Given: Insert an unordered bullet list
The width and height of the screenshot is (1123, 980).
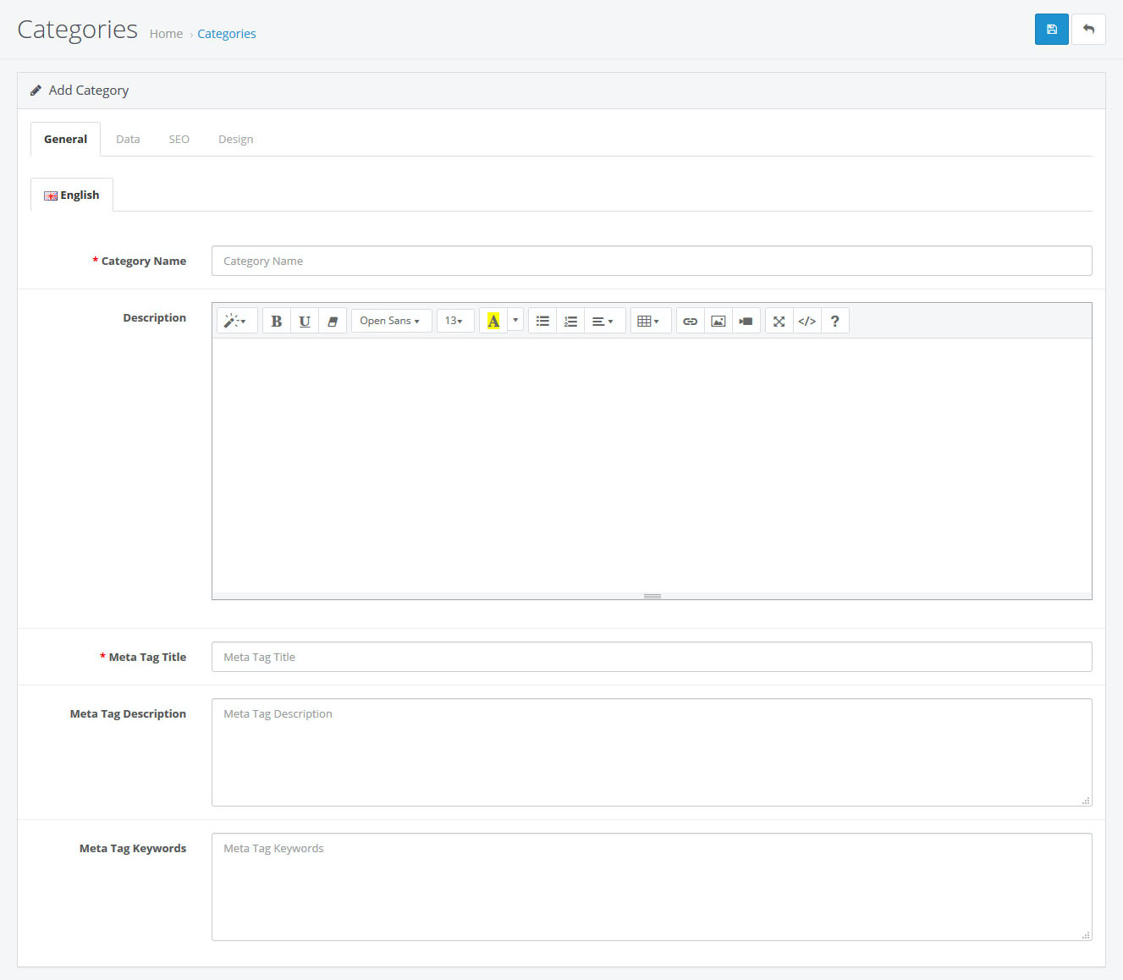Looking at the screenshot, I should coord(542,322).
